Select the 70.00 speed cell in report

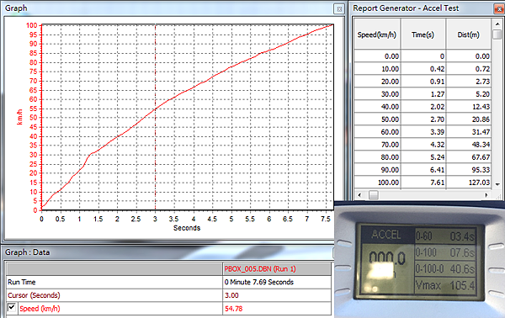click(x=377, y=145)
